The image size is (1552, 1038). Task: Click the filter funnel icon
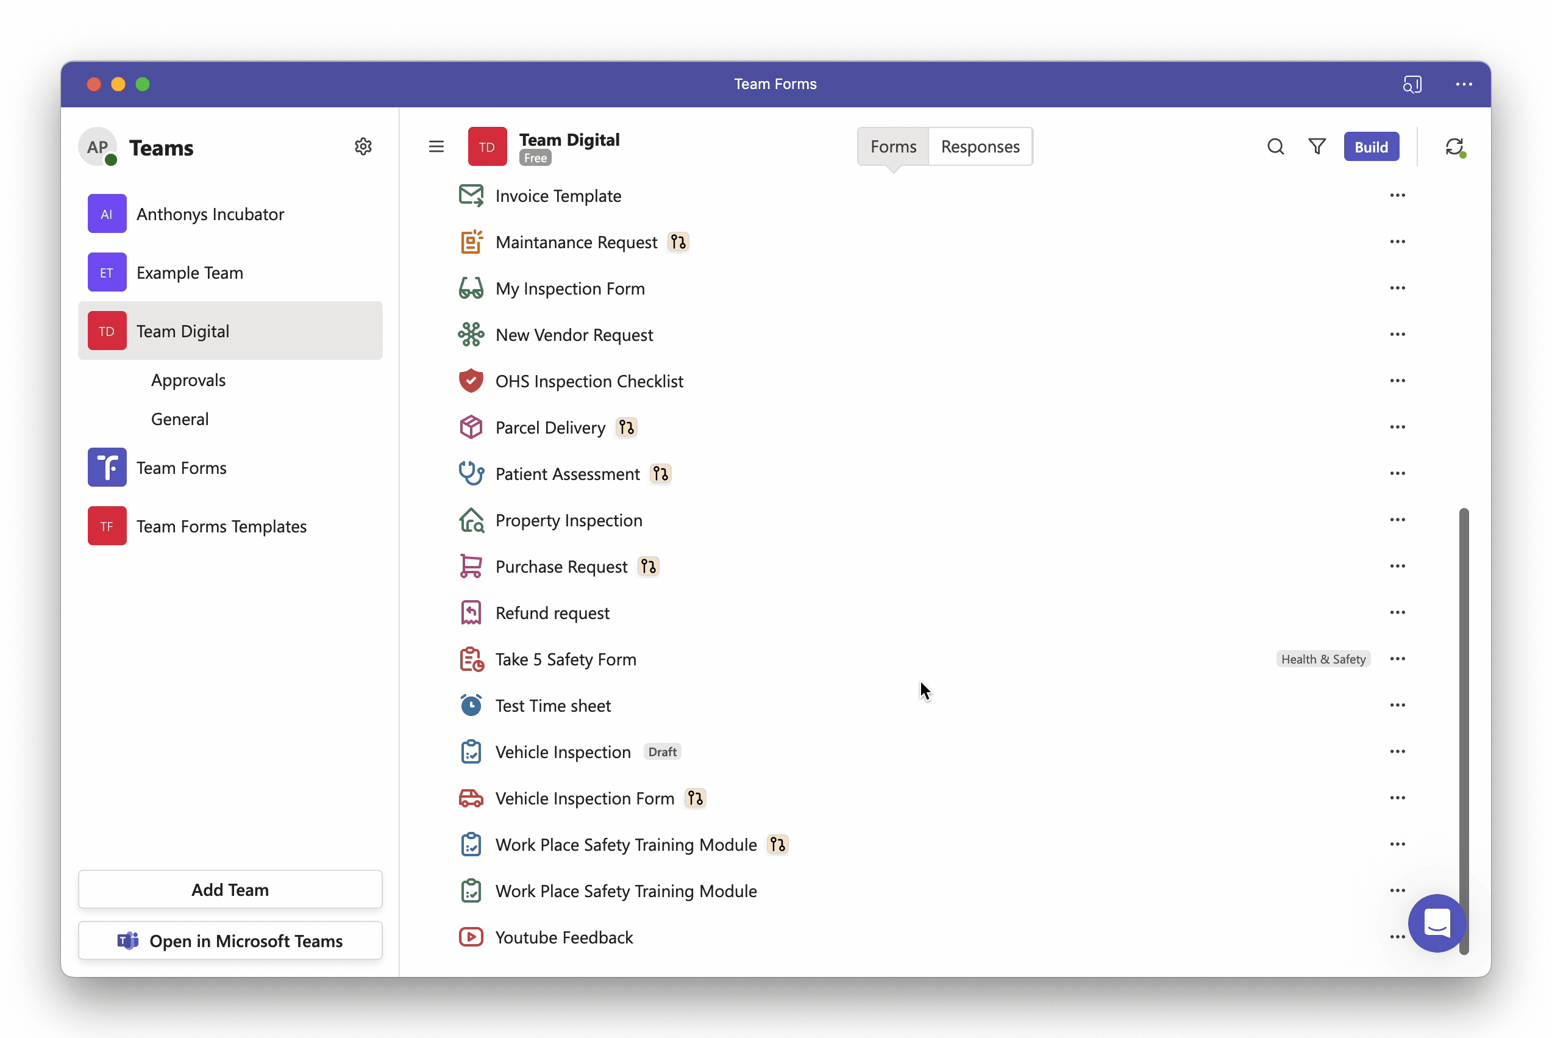(x=1317, y=146)
